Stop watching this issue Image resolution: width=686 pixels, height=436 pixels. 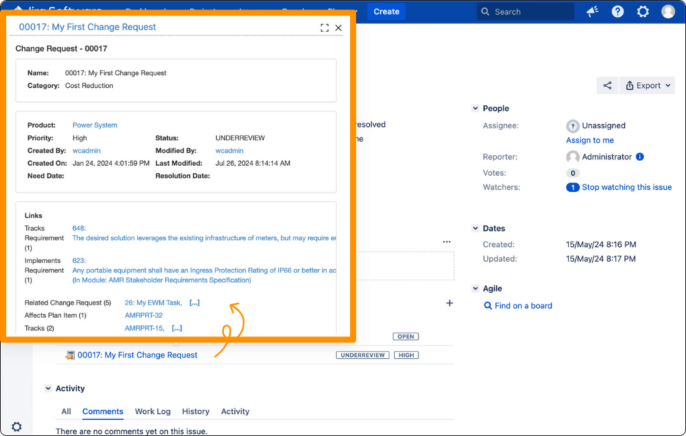(627, 187)
